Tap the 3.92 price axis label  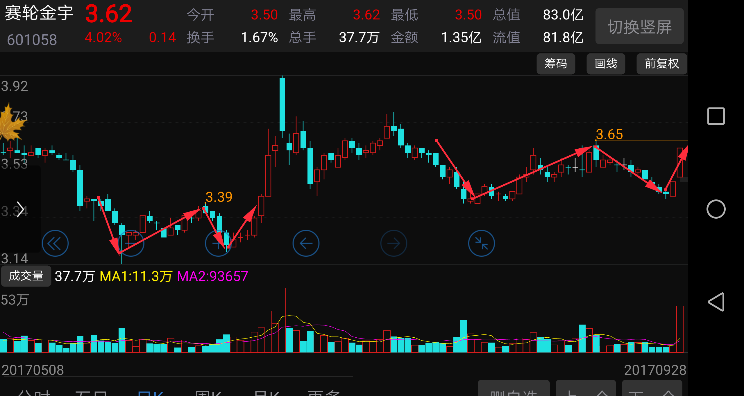click(15, 86)
